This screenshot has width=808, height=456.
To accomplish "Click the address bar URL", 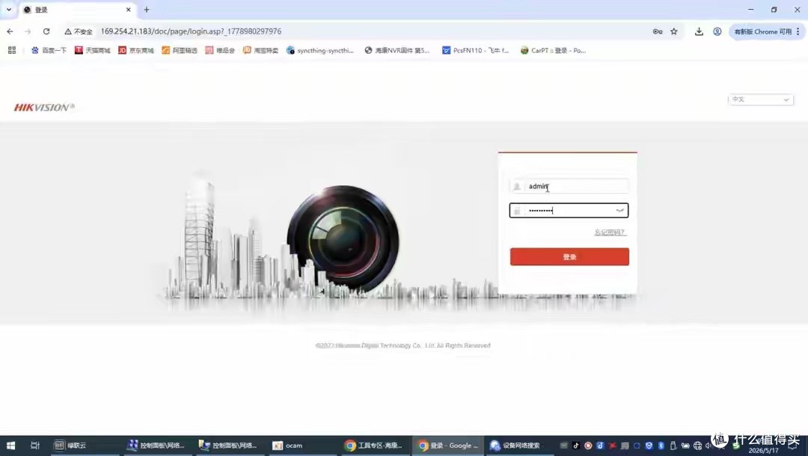I will click(x=192, y=31).
